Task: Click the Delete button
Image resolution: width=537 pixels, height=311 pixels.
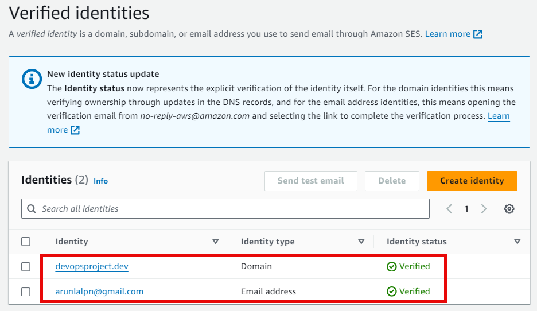Action: [x=392, y=181]
